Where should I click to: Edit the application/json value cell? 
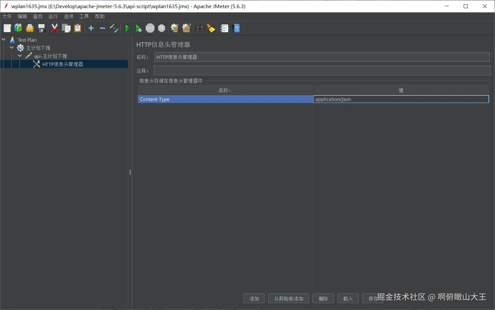tap(401, 99)
